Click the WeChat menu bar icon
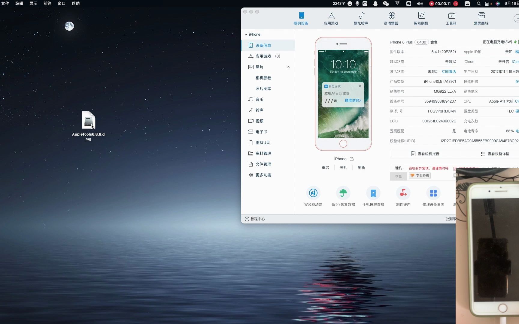 coord(386,4)
